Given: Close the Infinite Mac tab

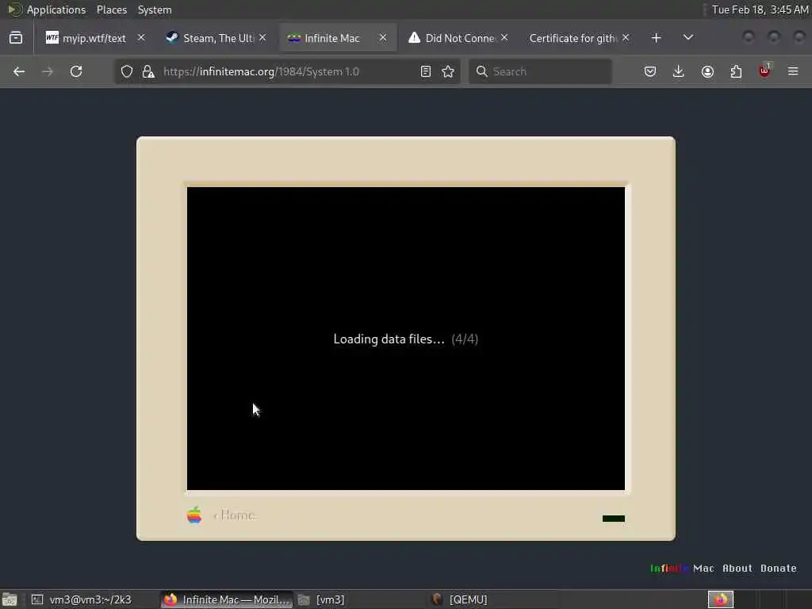Looking at the screenshot, I should [x=383, y=38].
